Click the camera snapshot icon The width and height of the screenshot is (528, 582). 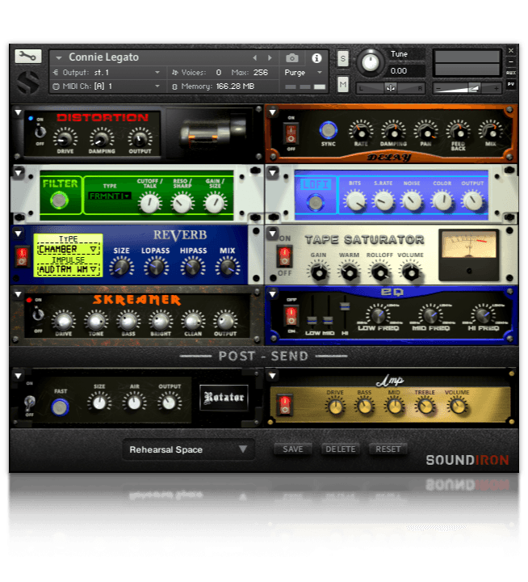[x=292, y=58]
